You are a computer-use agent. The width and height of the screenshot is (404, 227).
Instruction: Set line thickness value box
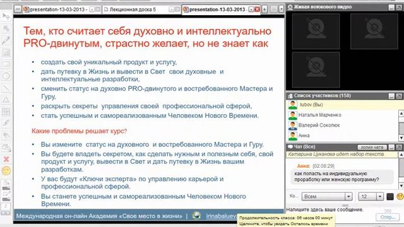tap(6, 206)
